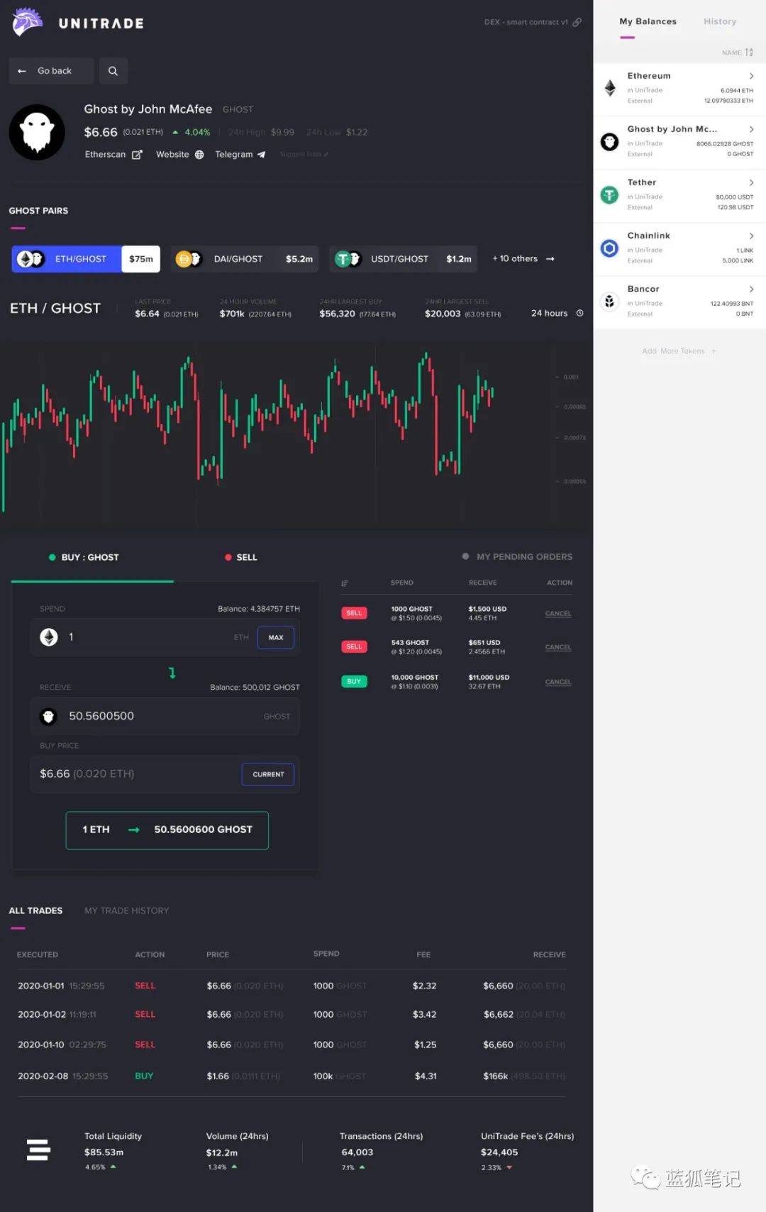Click the 2020-02-08 BUY trade row
Viewport: 766px width, 1212px height.
(x=292, y=1076)
